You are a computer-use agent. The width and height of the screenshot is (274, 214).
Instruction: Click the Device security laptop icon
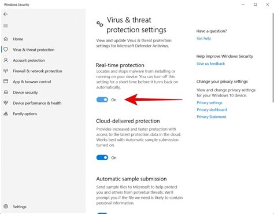click(x=6, y=92)
